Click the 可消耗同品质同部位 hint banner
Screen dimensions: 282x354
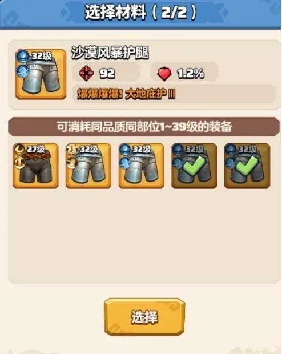pos(144,127)
